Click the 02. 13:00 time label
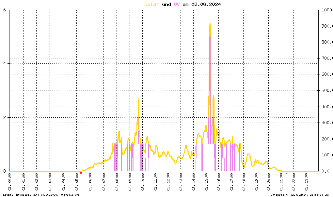 (x=181, y=182)
